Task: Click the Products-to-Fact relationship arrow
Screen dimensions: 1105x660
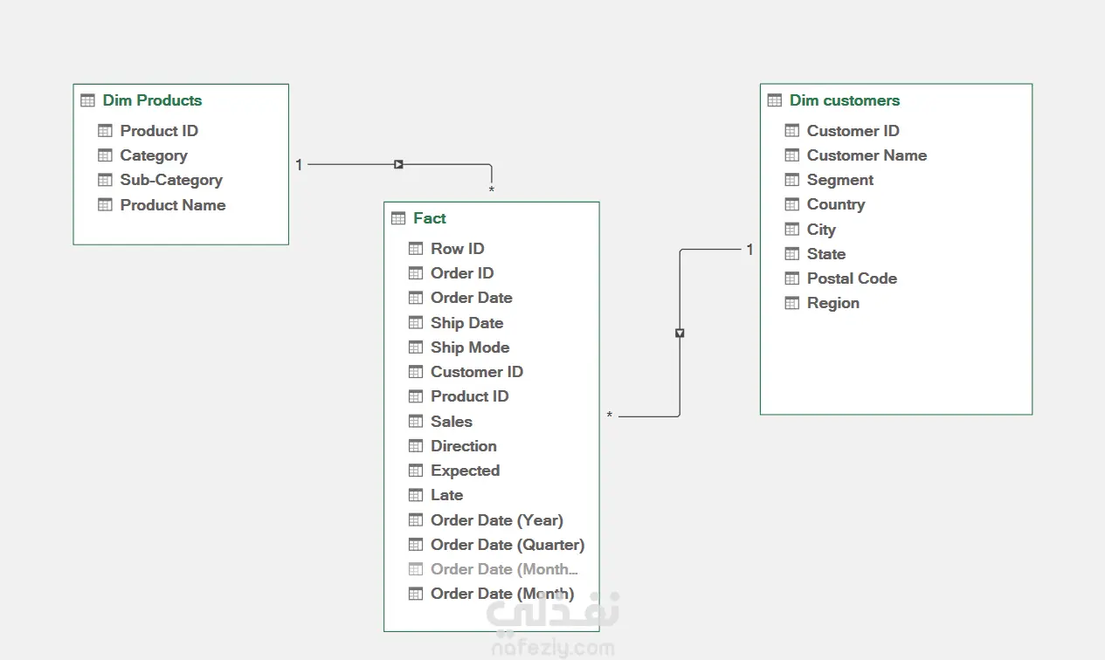Action: (x=398, y=164)
